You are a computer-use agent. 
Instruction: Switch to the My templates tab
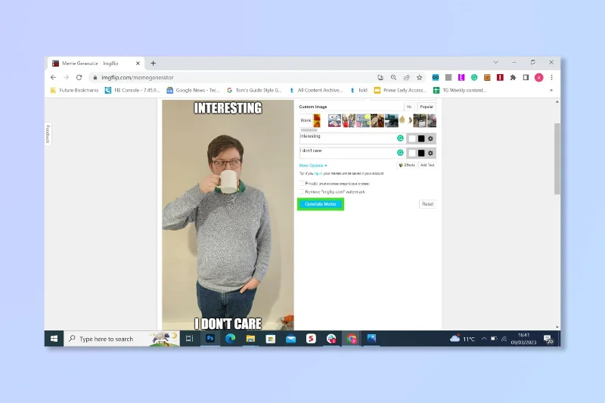coord(409,107)
